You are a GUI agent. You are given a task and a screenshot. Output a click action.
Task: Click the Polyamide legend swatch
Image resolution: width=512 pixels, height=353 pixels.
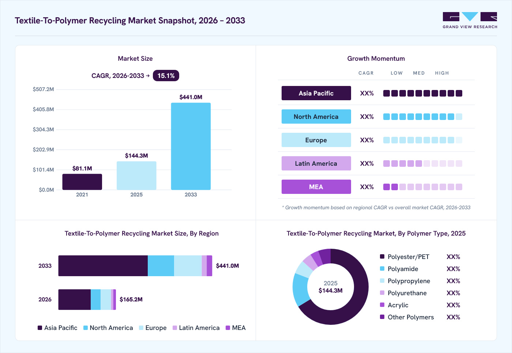pos(382,268)
